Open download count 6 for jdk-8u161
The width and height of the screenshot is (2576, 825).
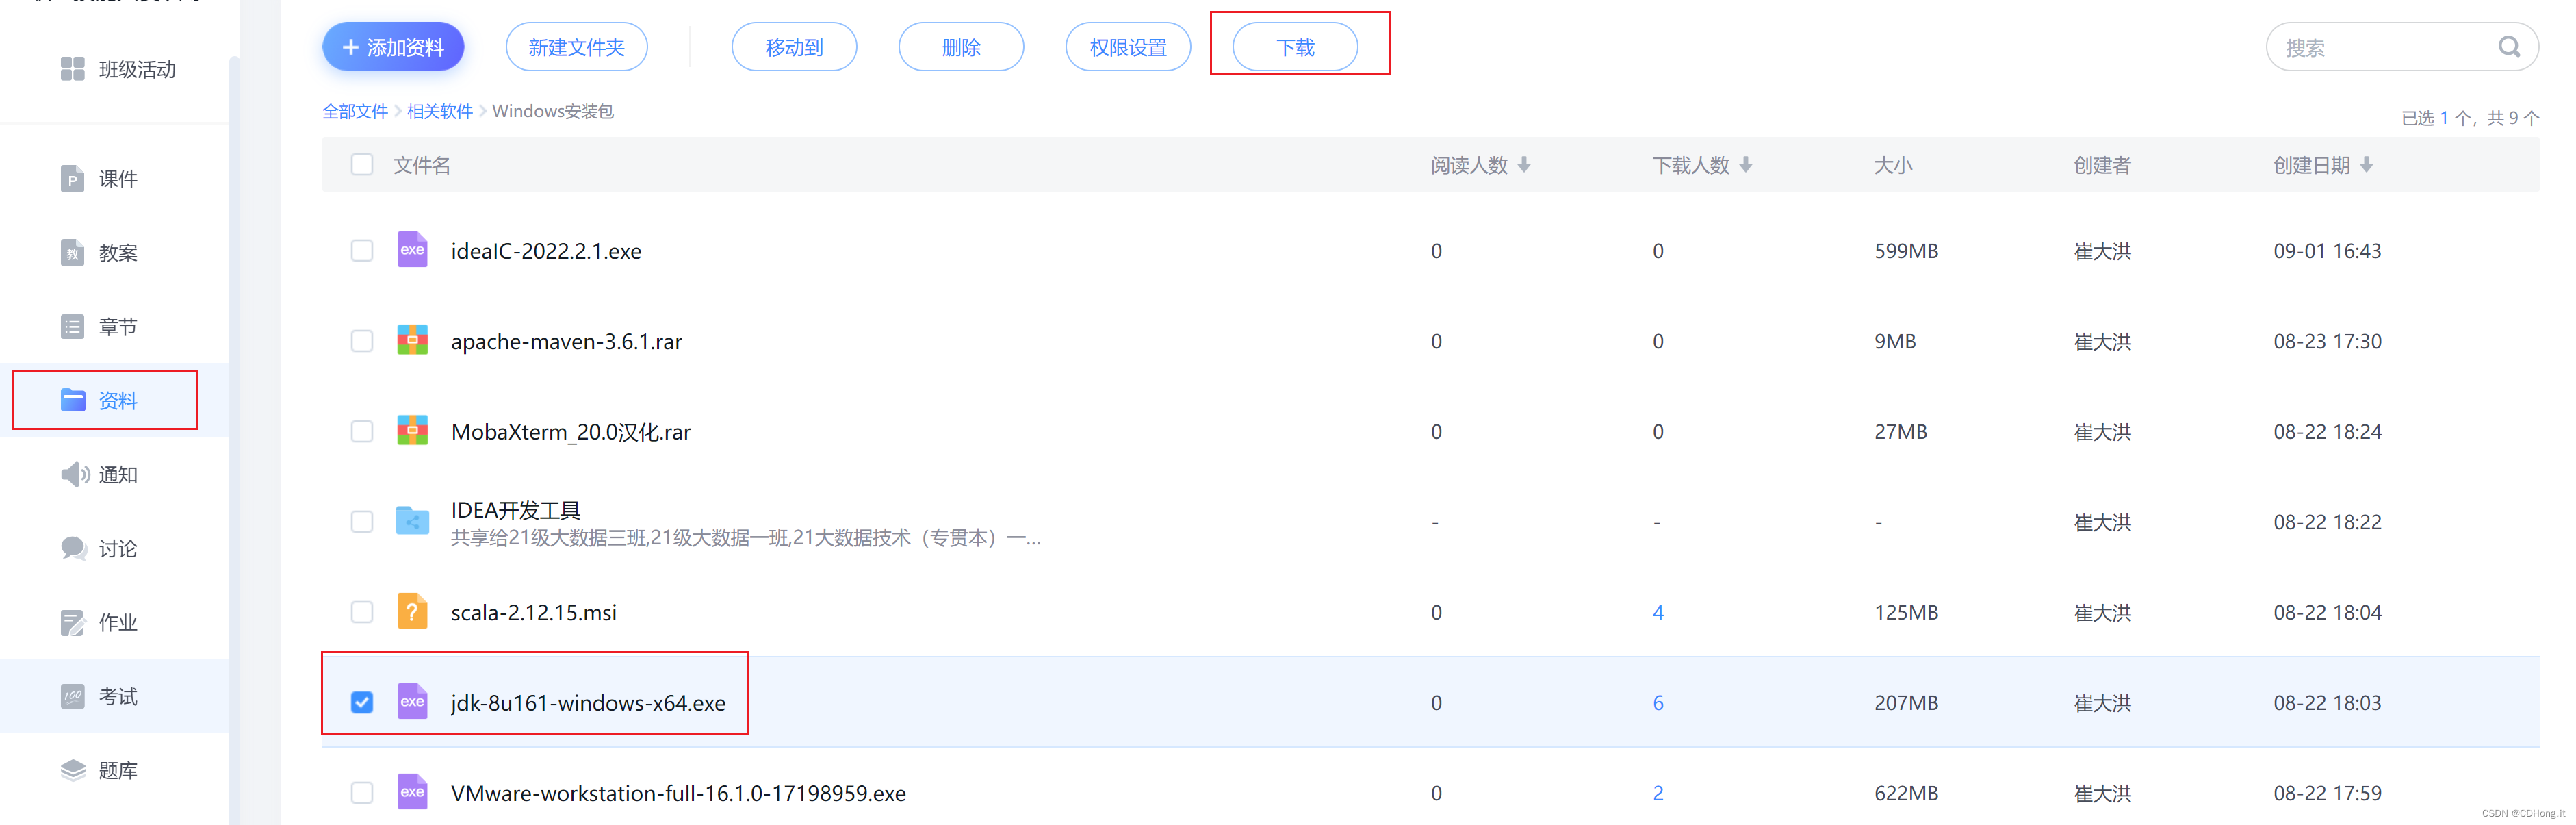pyautogui.click(x=1658, y=702)
